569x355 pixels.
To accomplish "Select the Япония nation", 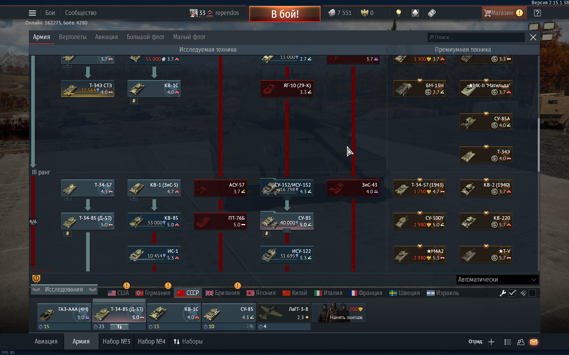I will tap(261, 293).
